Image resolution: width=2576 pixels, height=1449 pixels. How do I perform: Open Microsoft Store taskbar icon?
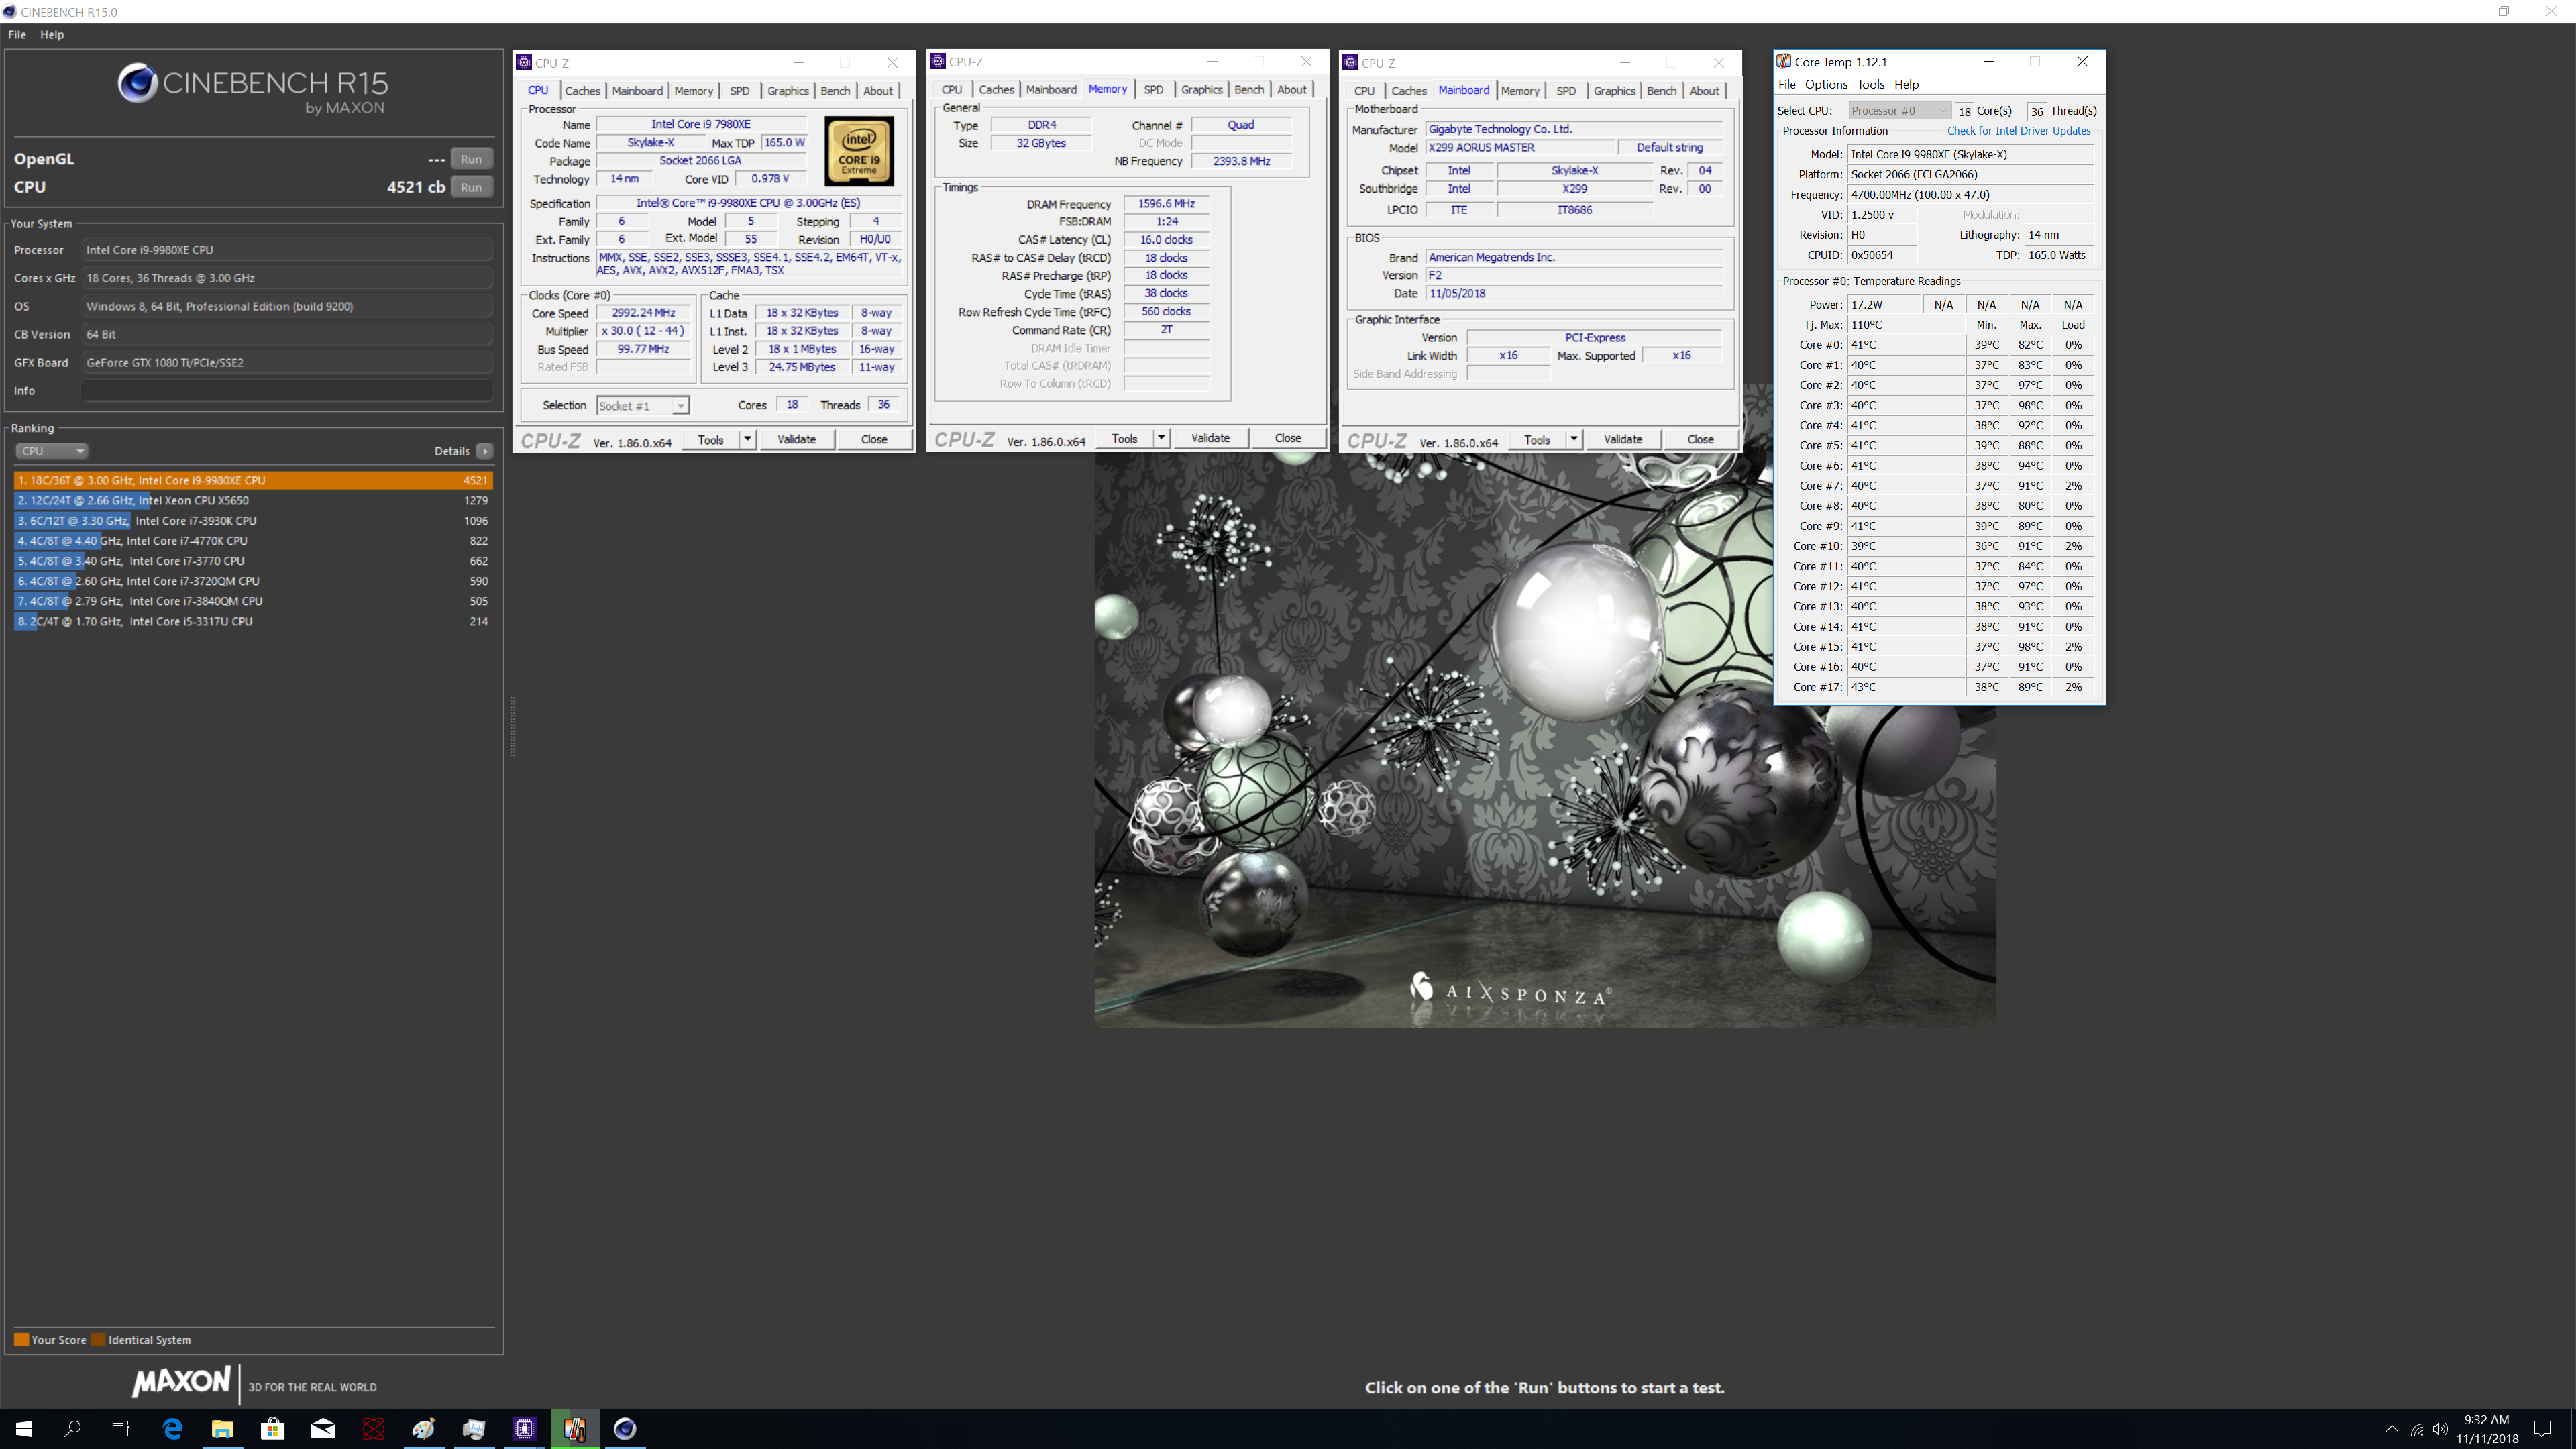(x=272, y=1428)
